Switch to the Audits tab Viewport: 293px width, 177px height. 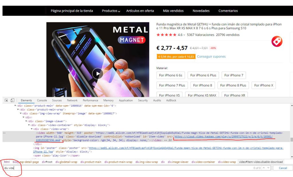(x=157, y=100)
